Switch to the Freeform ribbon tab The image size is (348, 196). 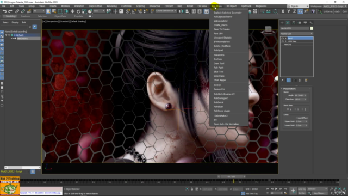point(26,16)
